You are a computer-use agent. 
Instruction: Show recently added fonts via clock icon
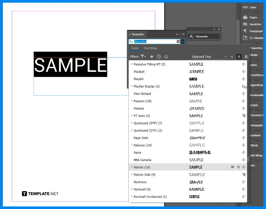coord(158,56)
